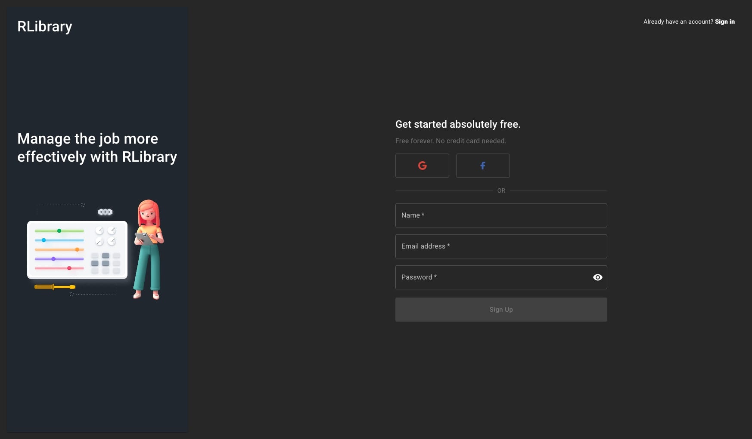Focus the Password input field
This screenshot has height=439, width=752.
[x=491, y=277]
